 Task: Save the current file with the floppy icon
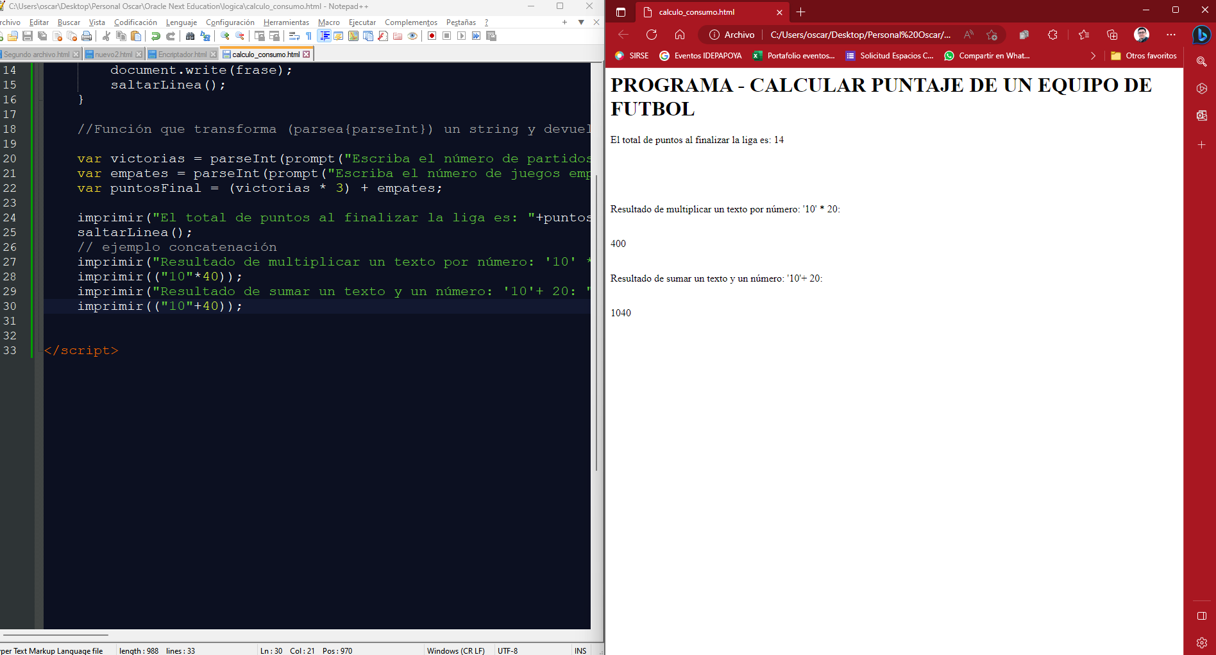[x=28, y=36]
